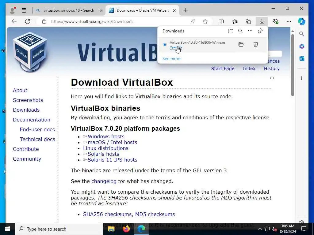View site information lock icon
This screenshot has height=235, width=314.
click(x=44, y=21)
